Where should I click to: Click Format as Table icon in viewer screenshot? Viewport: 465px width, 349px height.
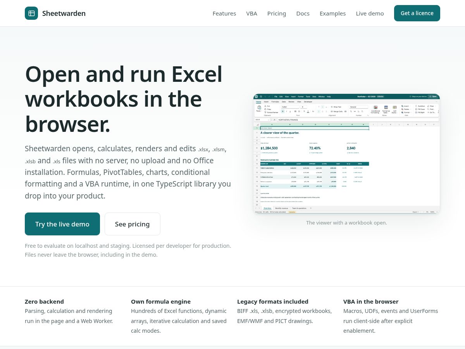[x=386, y=107]
